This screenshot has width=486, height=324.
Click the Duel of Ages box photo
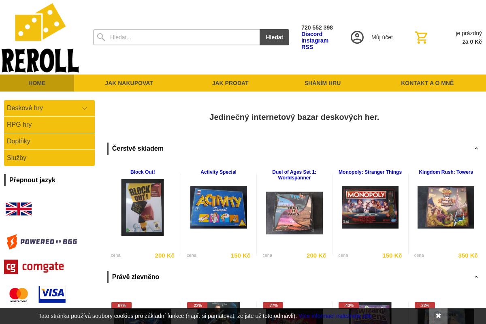294,213
